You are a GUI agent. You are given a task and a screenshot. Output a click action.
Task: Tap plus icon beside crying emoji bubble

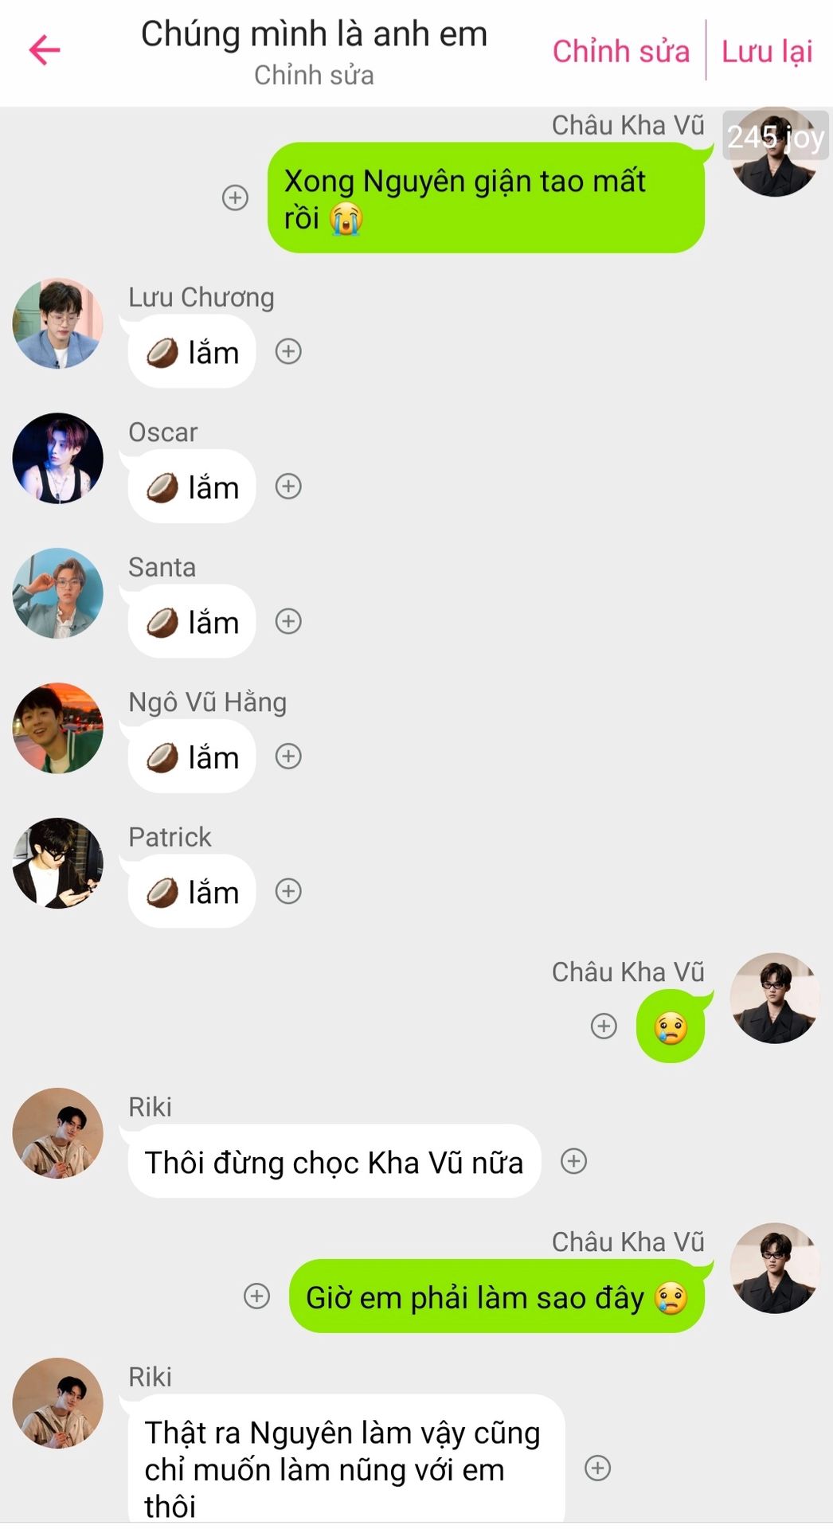(604, 1026)
